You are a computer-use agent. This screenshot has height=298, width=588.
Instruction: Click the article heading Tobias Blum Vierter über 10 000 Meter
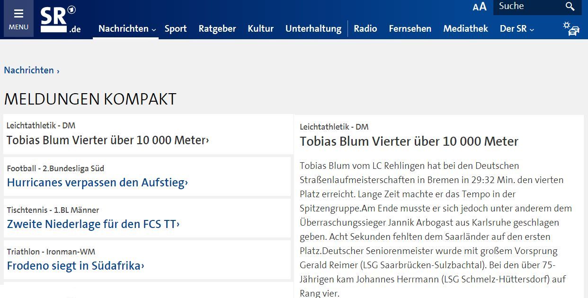coord(409,141)
